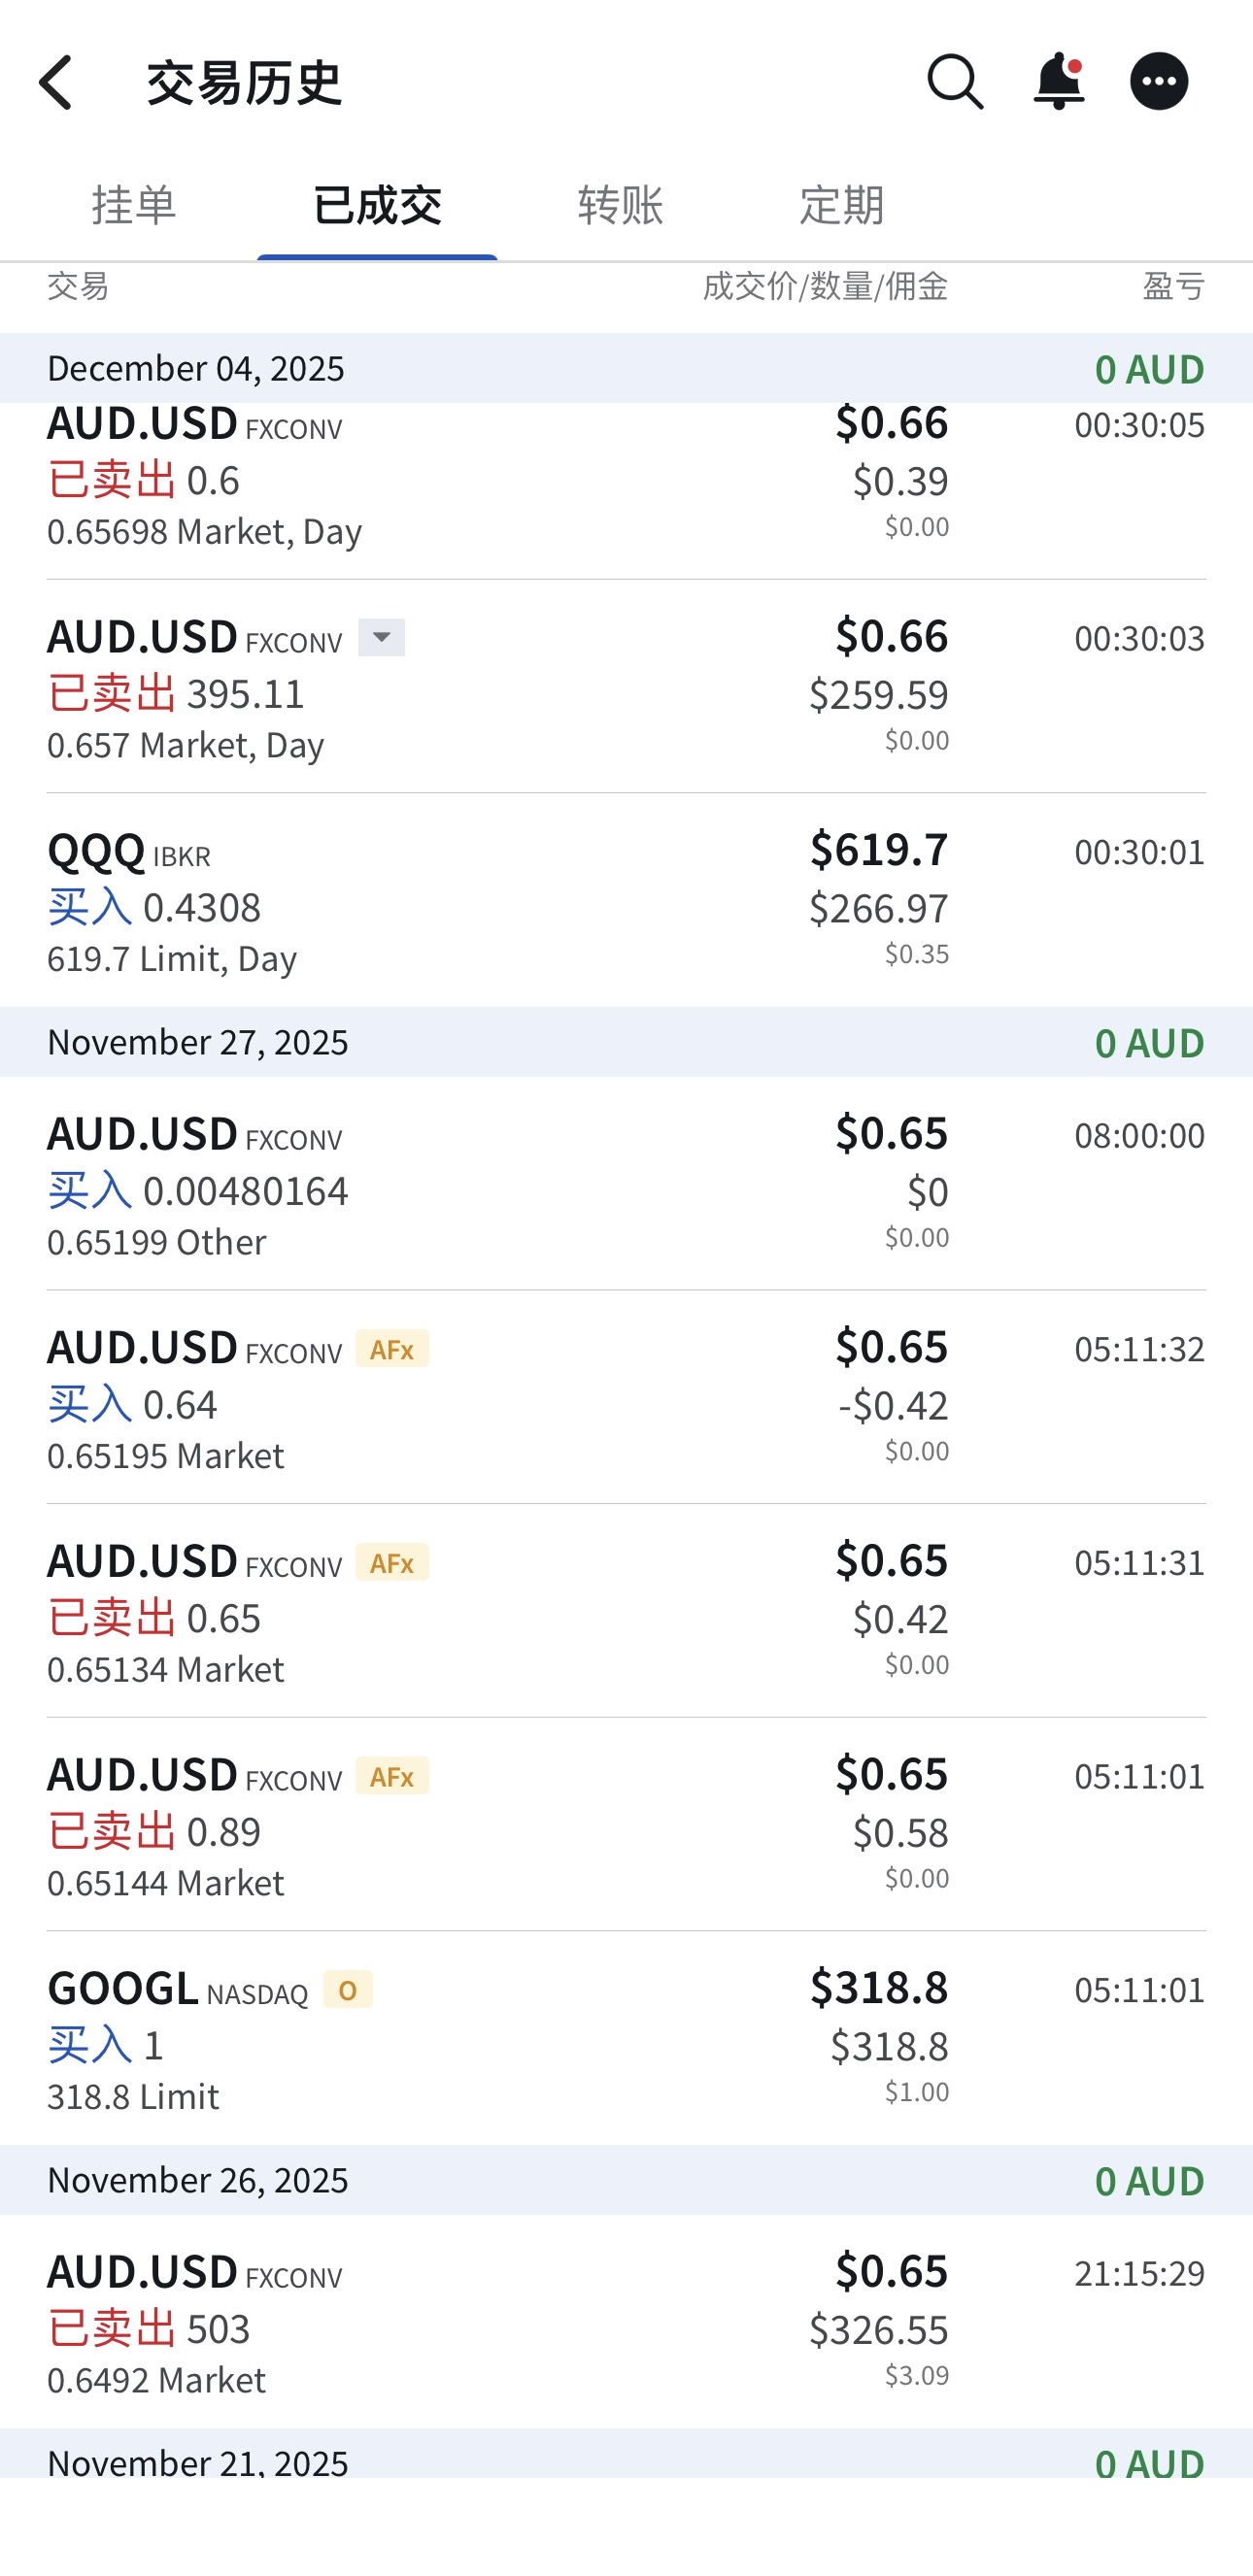
Task: Open the three-dot more menu
Action: tap(1159, 82)
